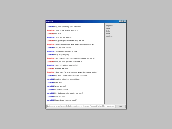This screenshot has height=129, width=172.
Task: Click Angelica~ name beside 'Sorry girl' message
Action: point(51,65)
